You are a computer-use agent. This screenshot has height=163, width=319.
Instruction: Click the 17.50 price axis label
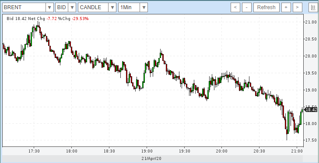[311, 140]
